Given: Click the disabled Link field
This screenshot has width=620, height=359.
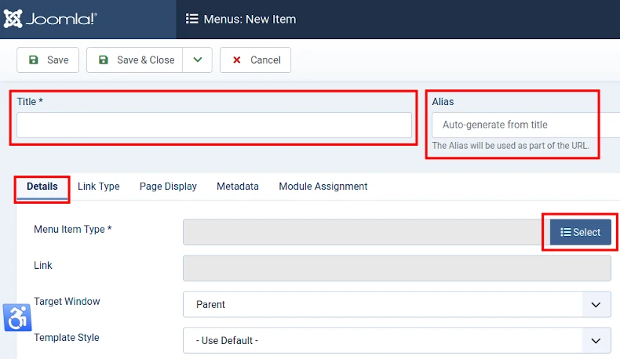Looking at the screenshot, I should click(x=396, y=268).
